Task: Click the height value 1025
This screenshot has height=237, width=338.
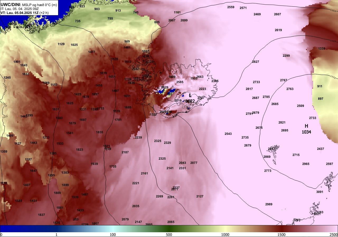Action: click(x=74, y=45)
